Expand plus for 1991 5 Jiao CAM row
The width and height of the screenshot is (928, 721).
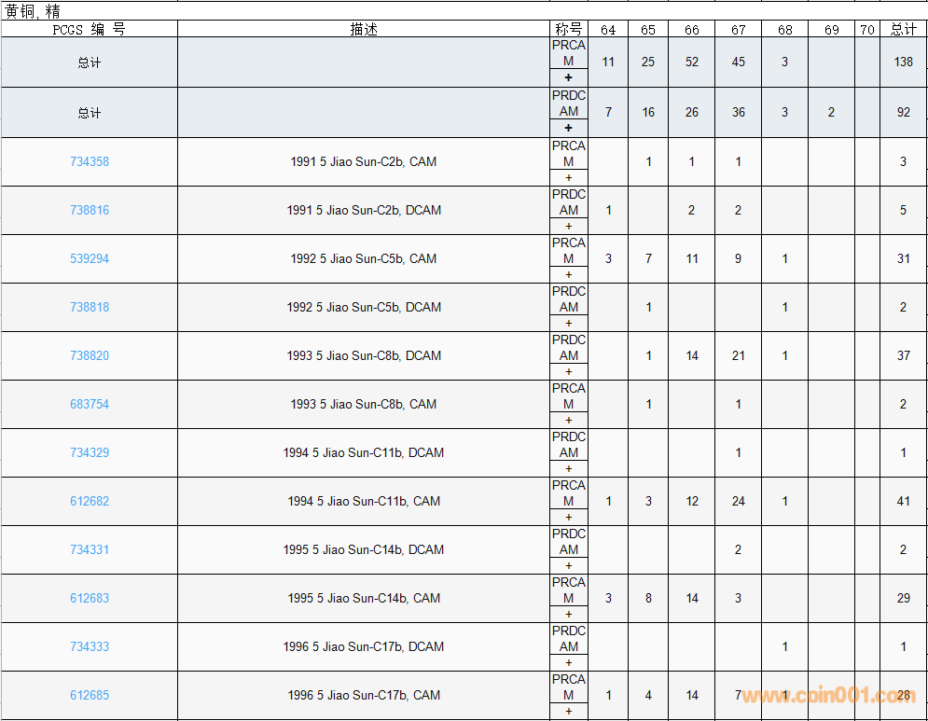[x=569, y=177]
